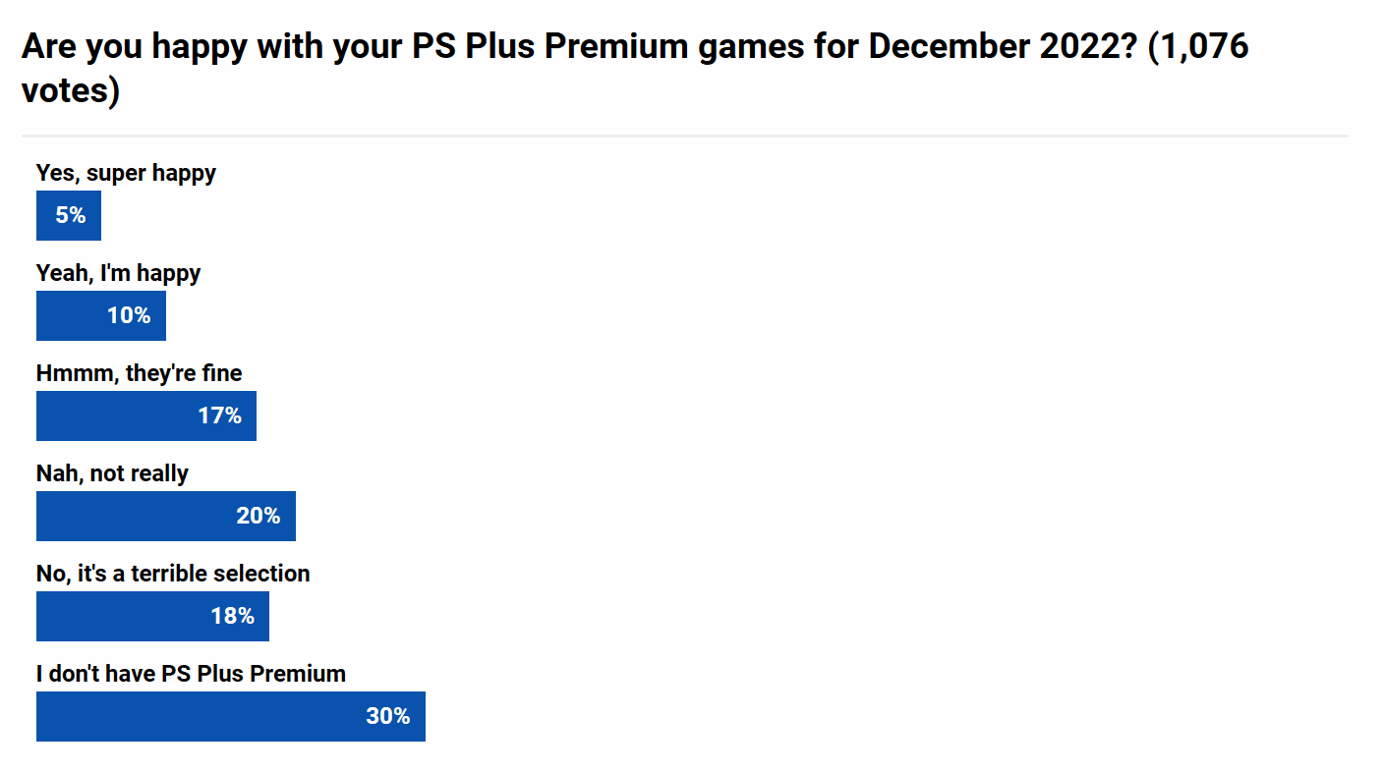Click the poll title heading

[635, 68]
